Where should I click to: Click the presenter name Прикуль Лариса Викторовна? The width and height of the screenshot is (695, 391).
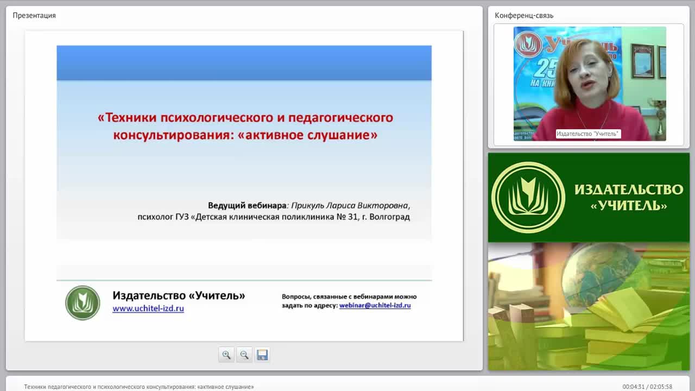[350, 206]
